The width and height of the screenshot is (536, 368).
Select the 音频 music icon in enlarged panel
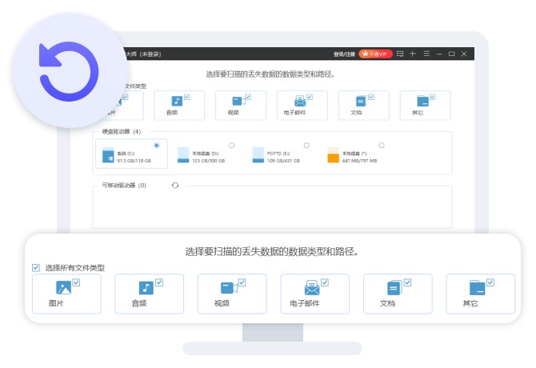146,288
